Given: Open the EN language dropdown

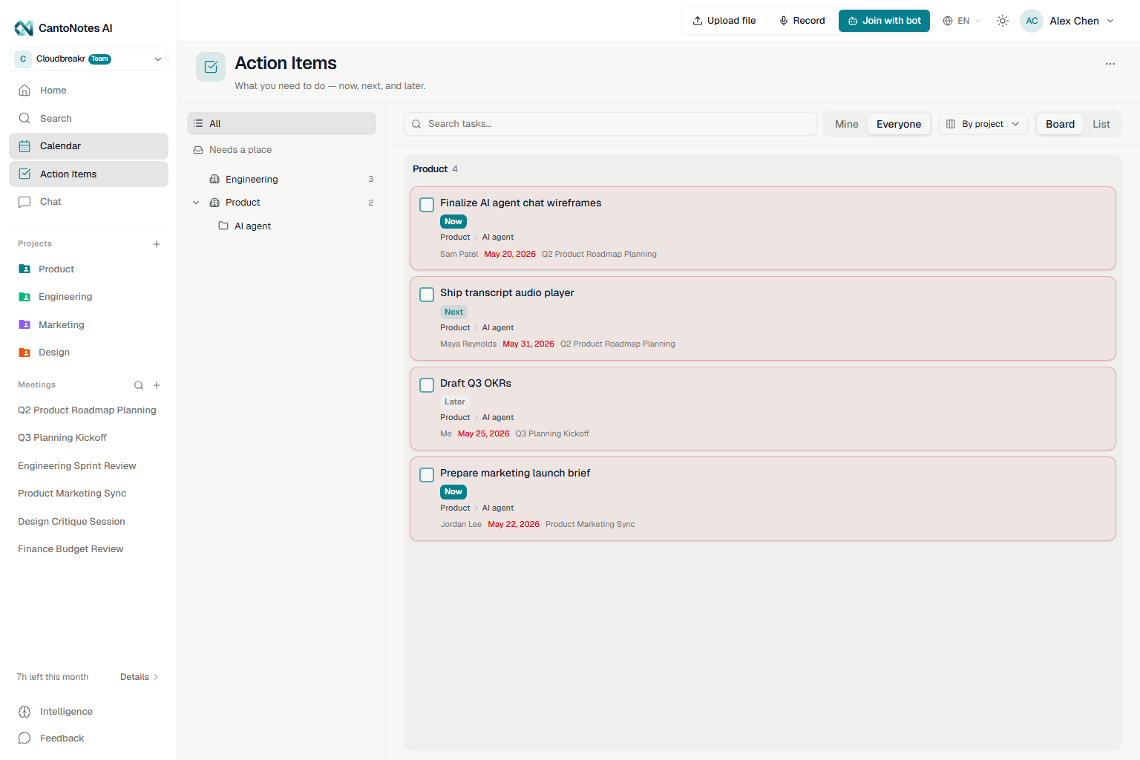Looking at the screenshot, I should click(x=963, y=21).
